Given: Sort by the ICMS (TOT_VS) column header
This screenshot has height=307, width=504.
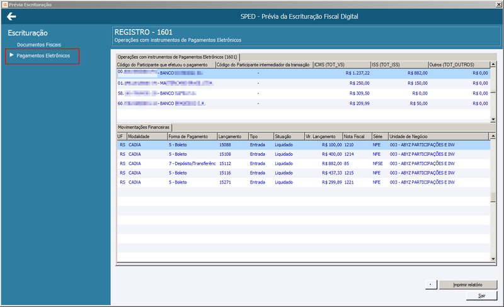Looking at the screenshot, I should pyautogui.click(x=342, y=65).
